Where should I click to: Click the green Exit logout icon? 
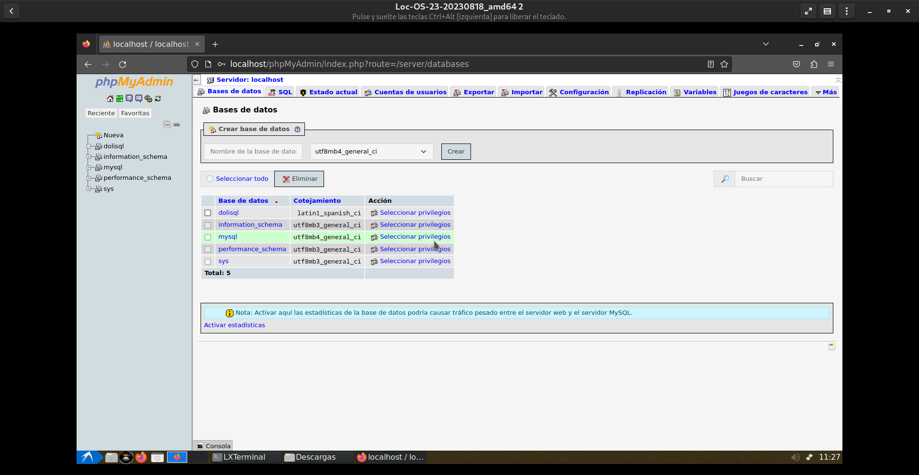120,99
